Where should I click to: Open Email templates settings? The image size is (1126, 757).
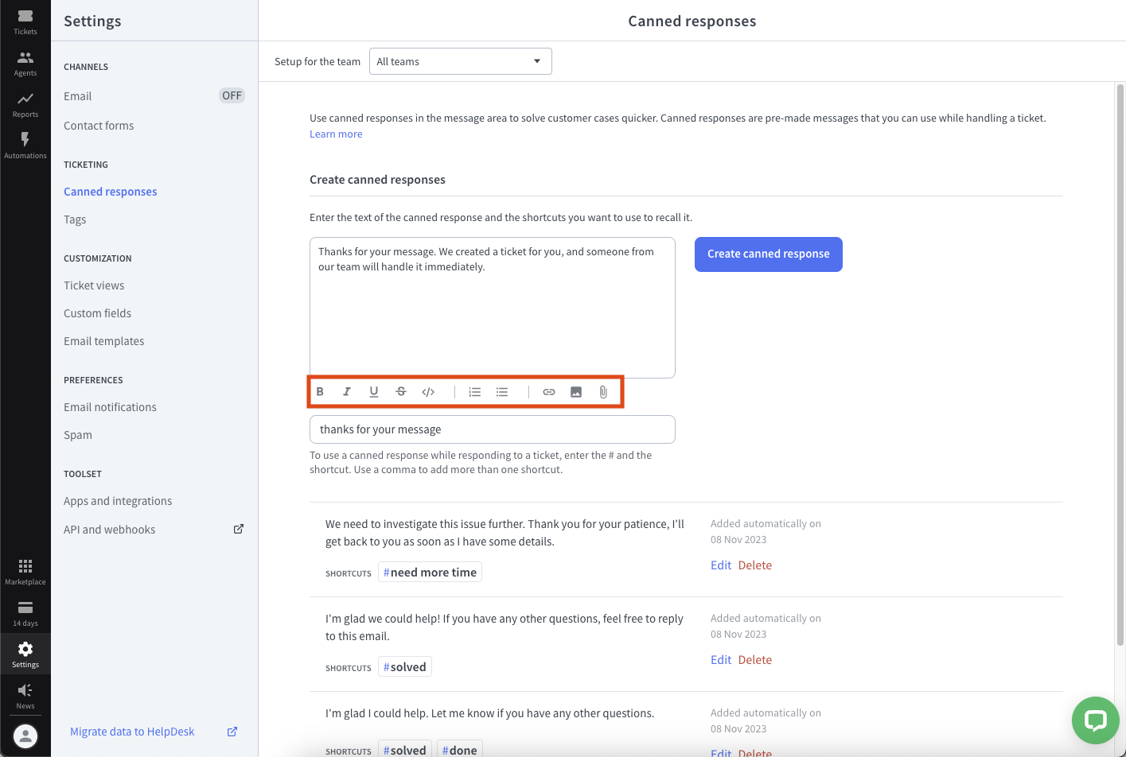[104, 341]
